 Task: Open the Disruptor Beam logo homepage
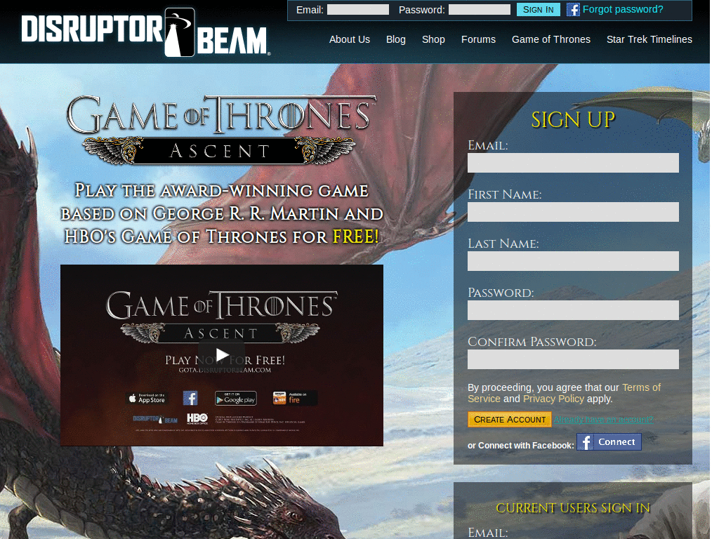pyautogui.click(x=146, y=32)
